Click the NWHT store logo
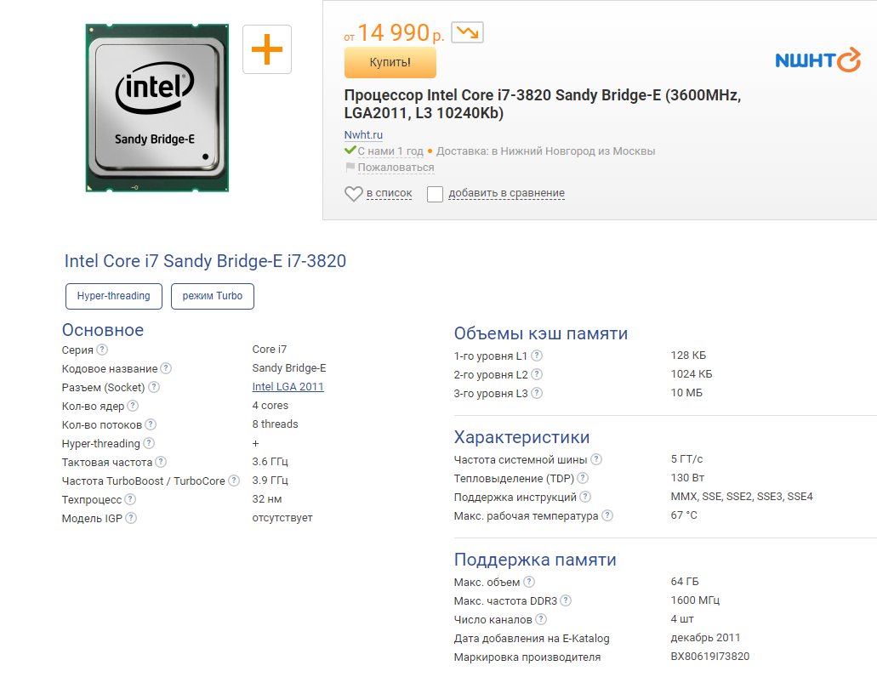877x677 pixels. (x=817, y=60)
